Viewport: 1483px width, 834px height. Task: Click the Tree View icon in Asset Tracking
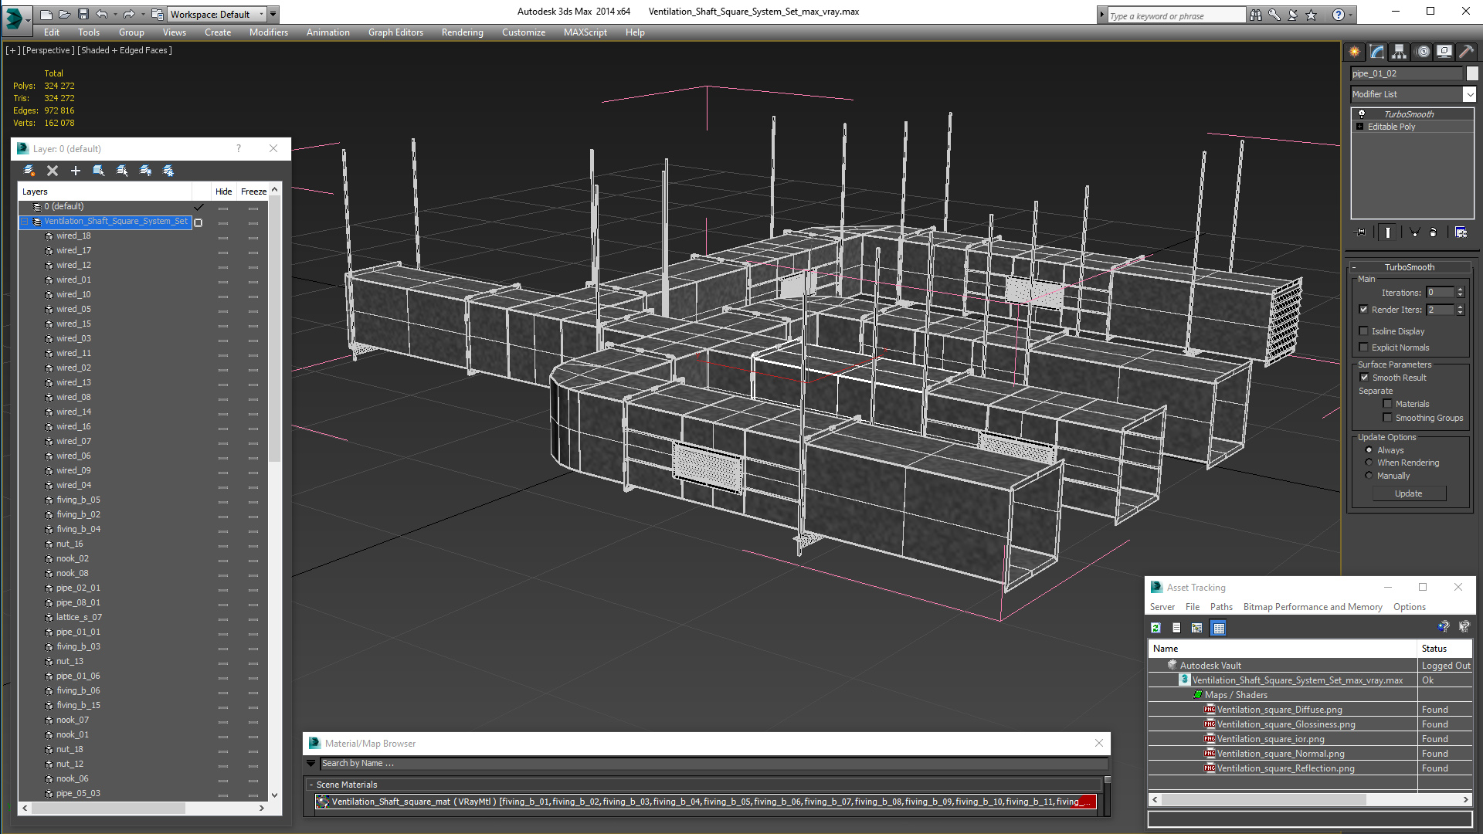point(1197,628)
